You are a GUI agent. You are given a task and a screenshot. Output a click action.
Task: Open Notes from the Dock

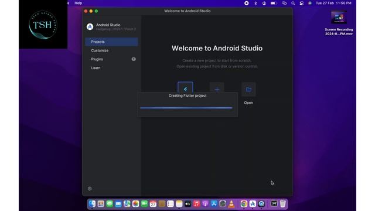pyautogui.click(x=179, y=204)
